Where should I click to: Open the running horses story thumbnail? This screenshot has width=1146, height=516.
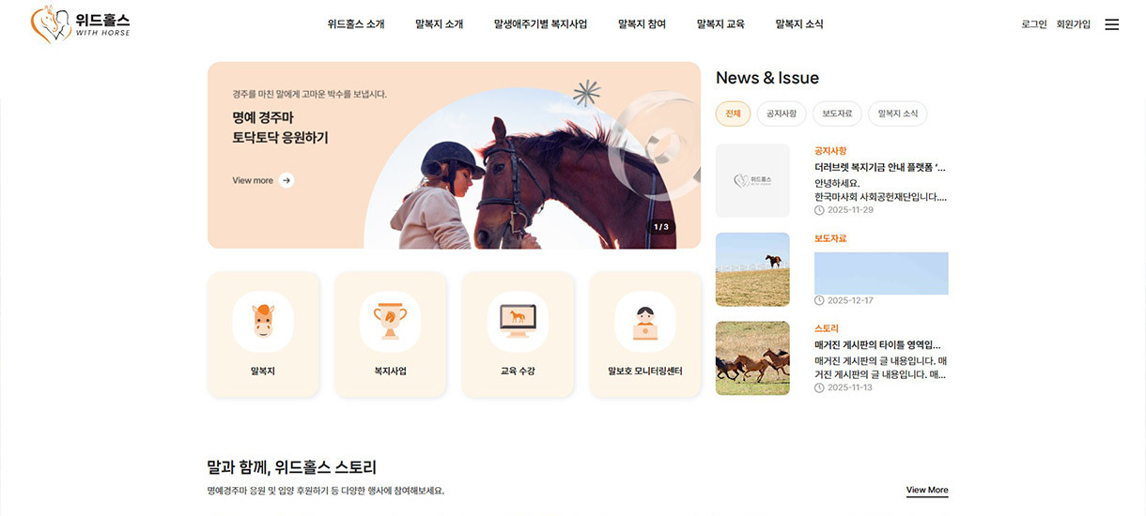[x=752, y=358]
